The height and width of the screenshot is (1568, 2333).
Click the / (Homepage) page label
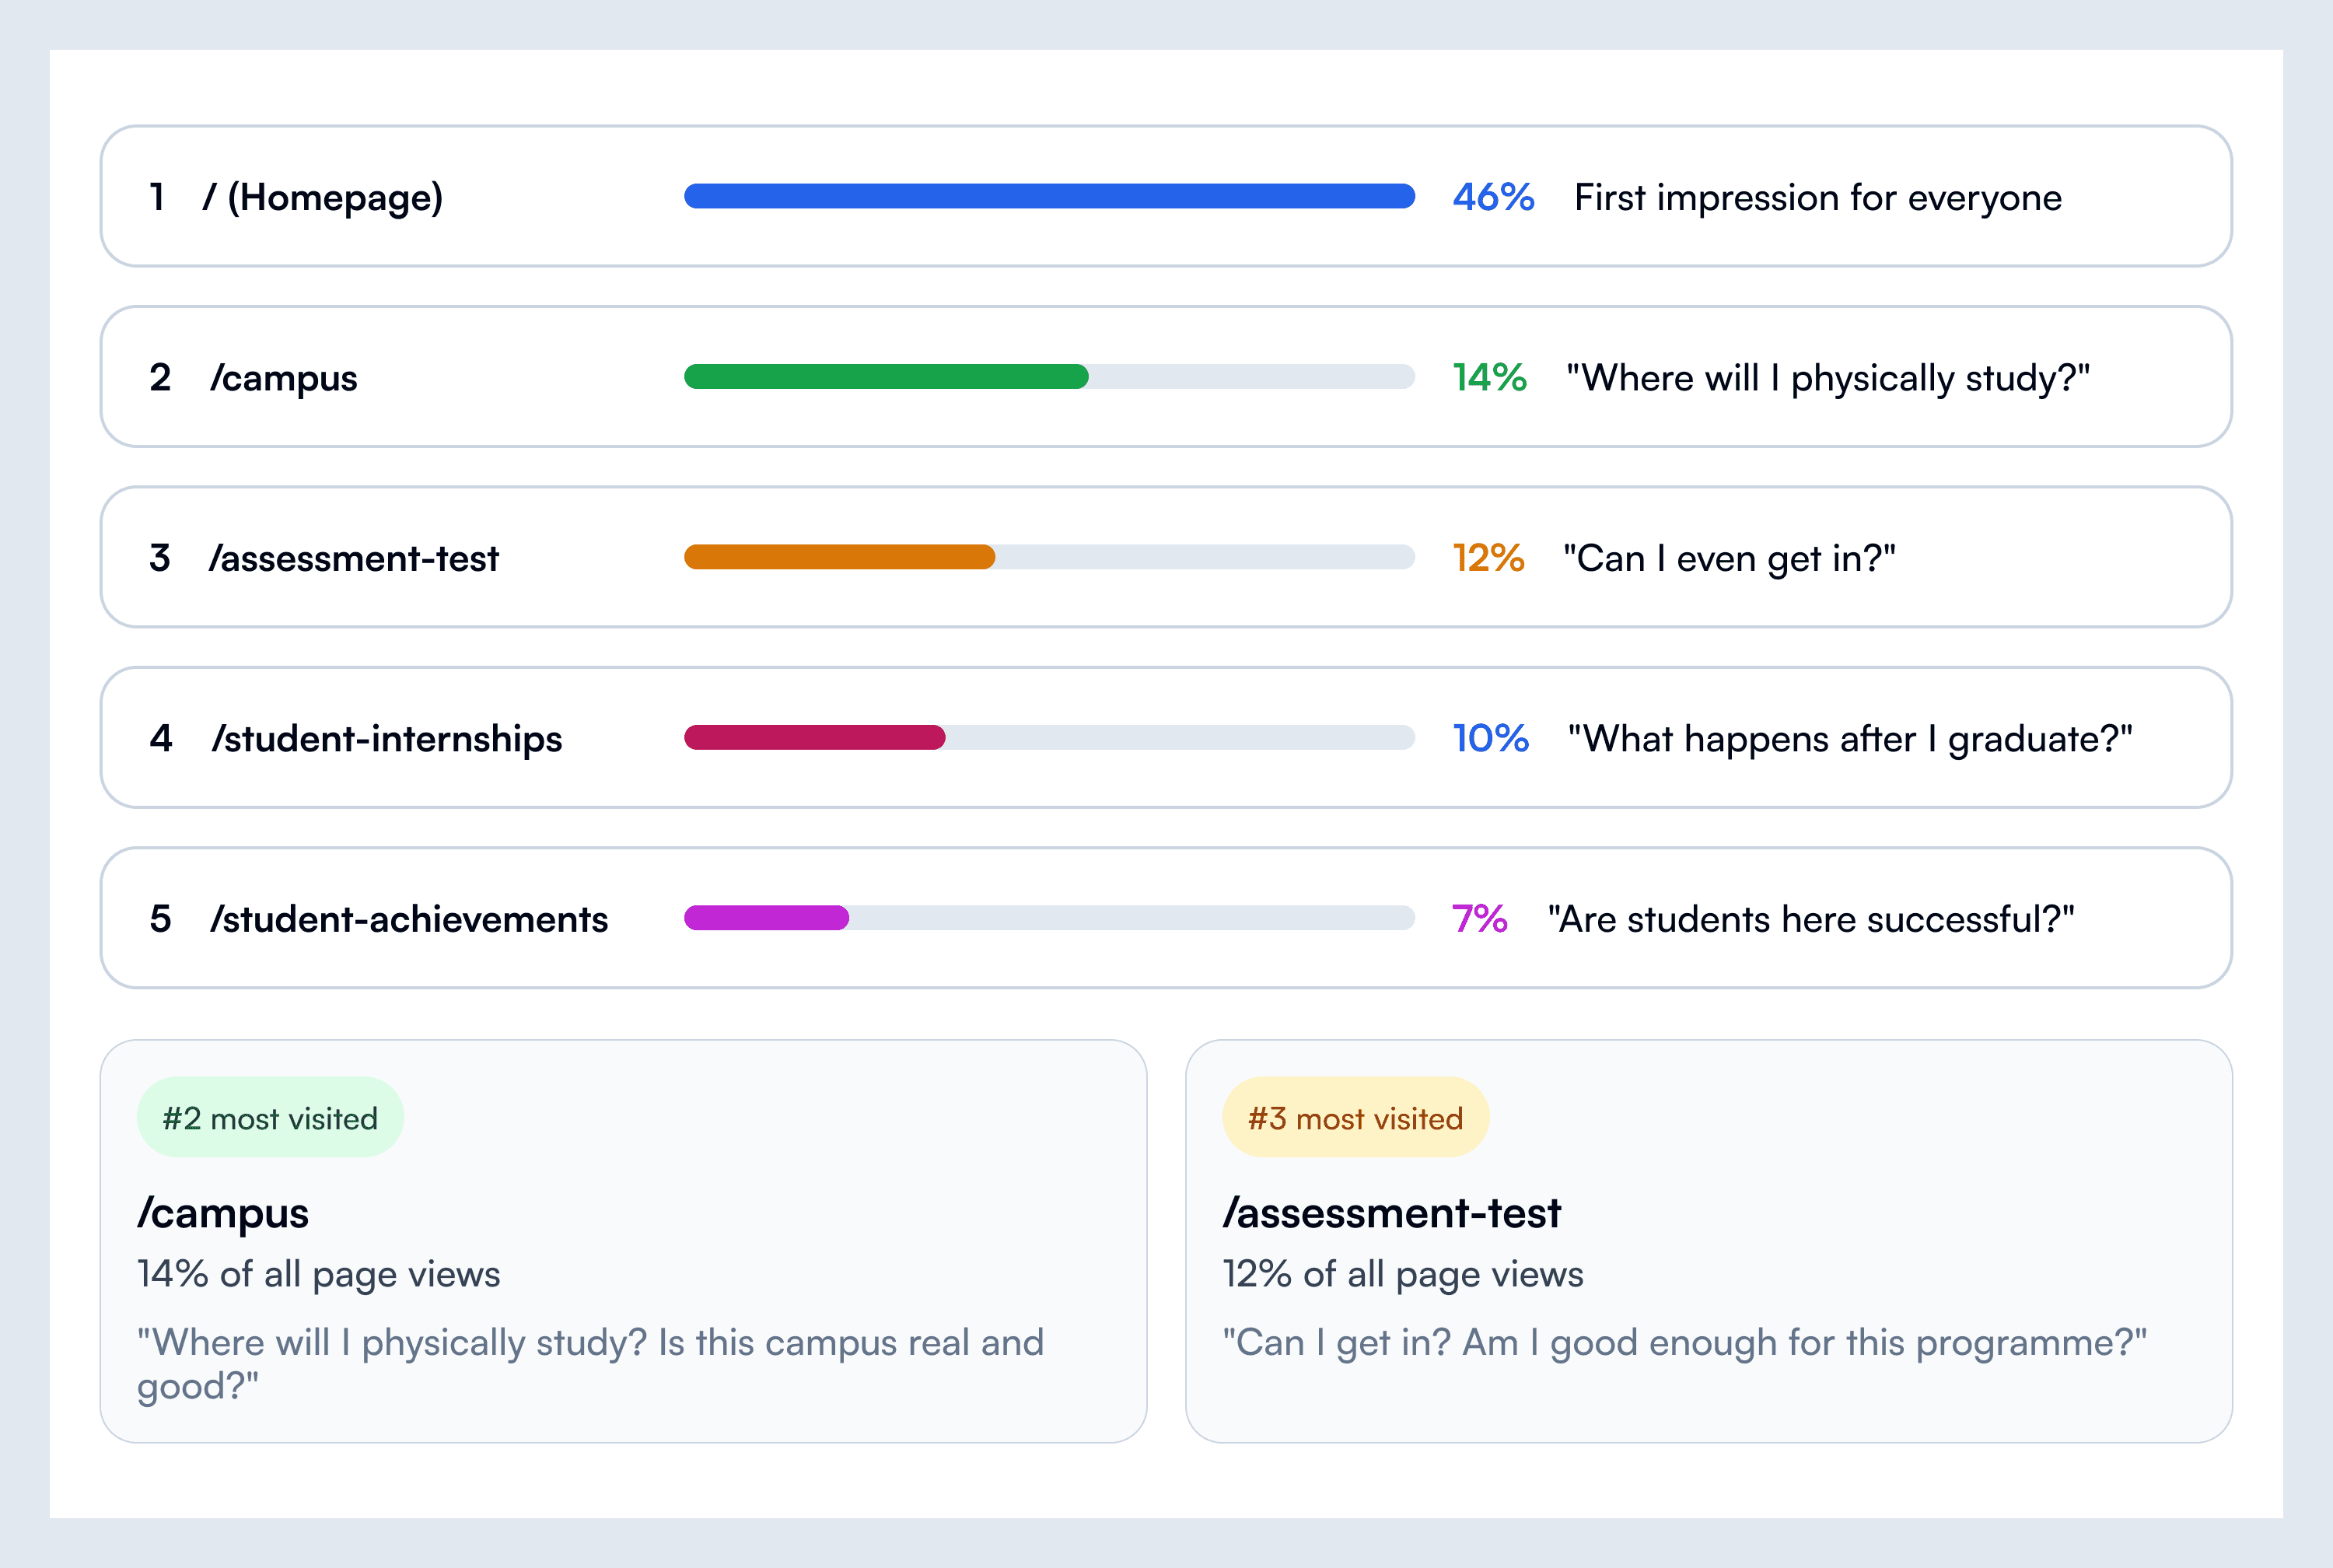[322, 197]
